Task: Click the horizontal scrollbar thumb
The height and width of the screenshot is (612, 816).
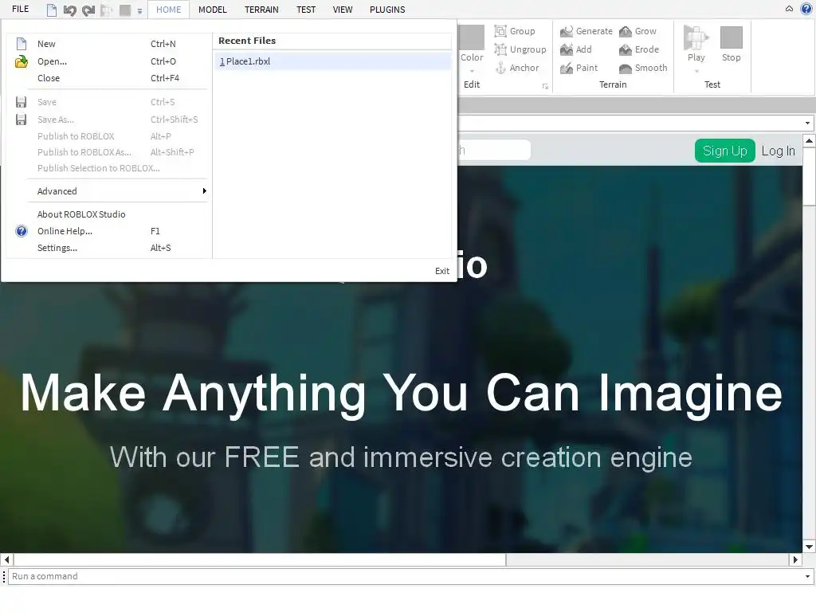Action: (260, 560)
